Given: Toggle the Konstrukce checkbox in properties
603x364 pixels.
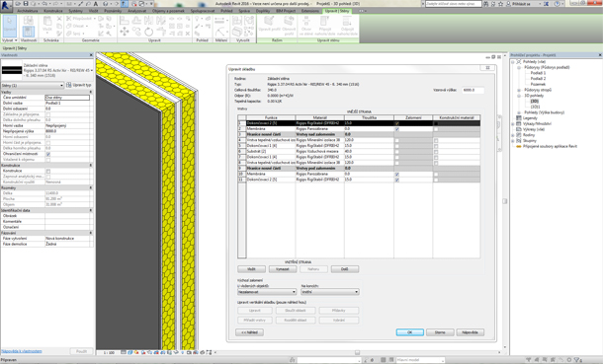Looking at the screenshot, I should click(x=48, y=171).
